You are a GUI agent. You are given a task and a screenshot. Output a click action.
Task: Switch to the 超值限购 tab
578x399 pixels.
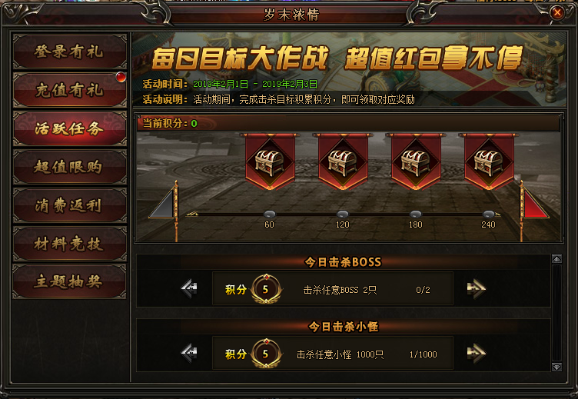pos(70,167)
